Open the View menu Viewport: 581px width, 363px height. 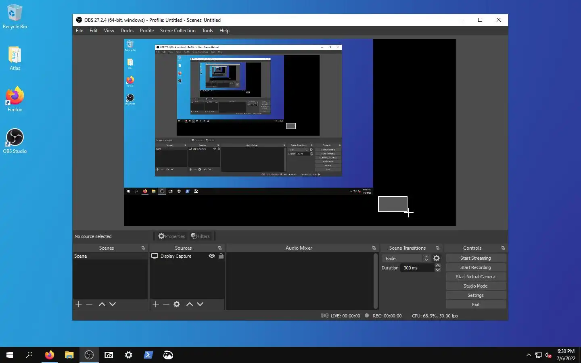[x=109, y=31]
